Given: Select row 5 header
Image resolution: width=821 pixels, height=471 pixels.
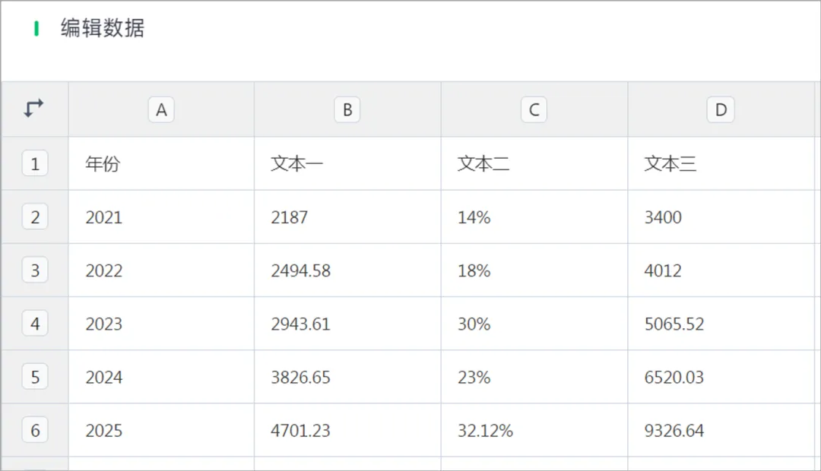Looking at the screenshot, I should click(35, 377).
